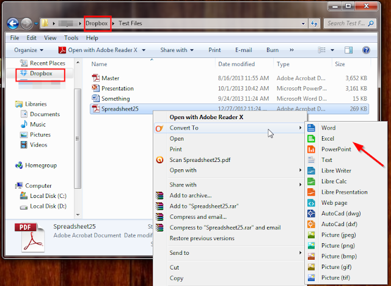Image resolution: width=391 pixels, height=286 pixels.
Task: Click the Scan Spreadsheet25.pdf antivirus icon
Action: (159, 159)
